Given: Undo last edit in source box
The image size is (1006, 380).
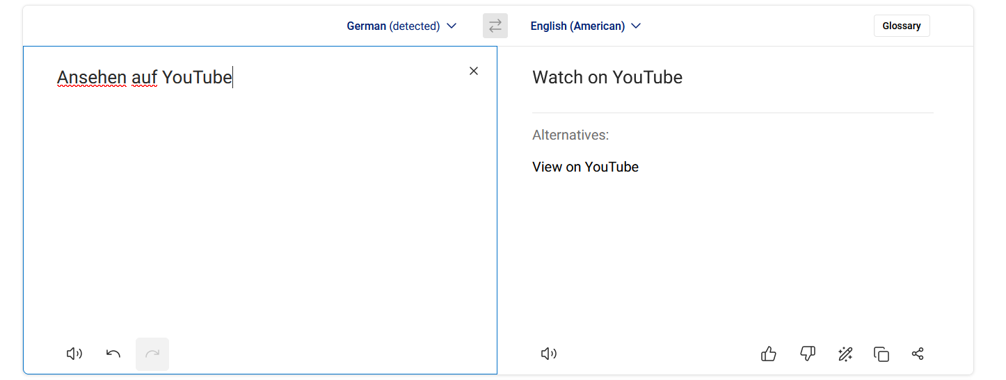Looking at the screenshot, I should point(113,354).
